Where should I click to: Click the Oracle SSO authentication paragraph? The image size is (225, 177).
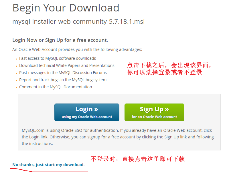(118, 137)
